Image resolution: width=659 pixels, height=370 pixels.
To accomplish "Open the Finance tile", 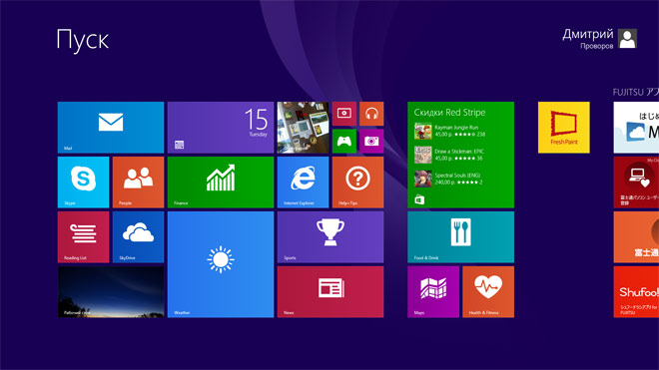I will pos(221,183).
